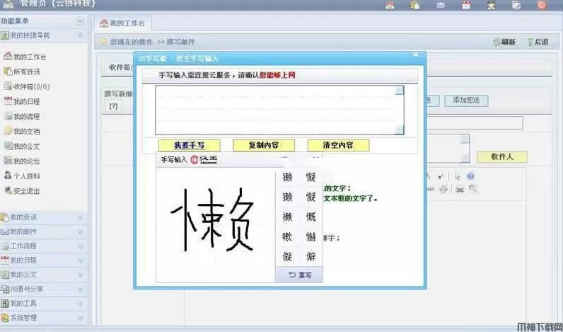Choose candidate character 嗽 from the list
563x332 pixels.
287,236
